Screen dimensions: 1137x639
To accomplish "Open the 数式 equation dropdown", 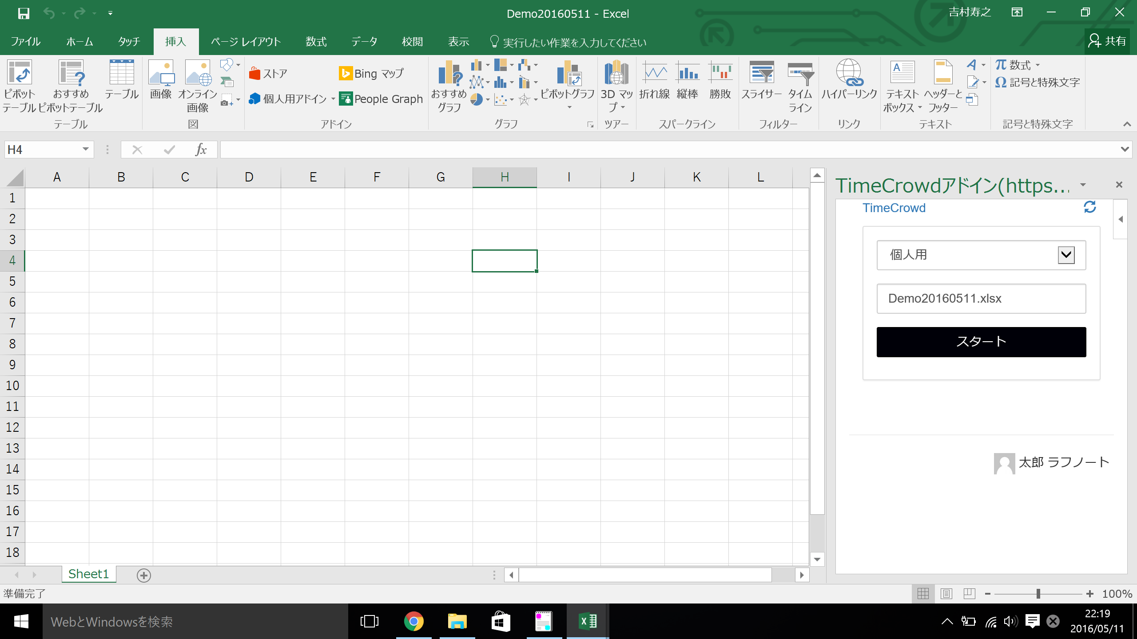I will pyautogui.click(x=1038, y=65).
